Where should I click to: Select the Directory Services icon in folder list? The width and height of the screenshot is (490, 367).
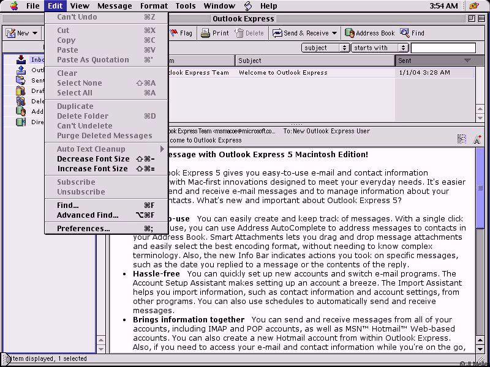21,122
